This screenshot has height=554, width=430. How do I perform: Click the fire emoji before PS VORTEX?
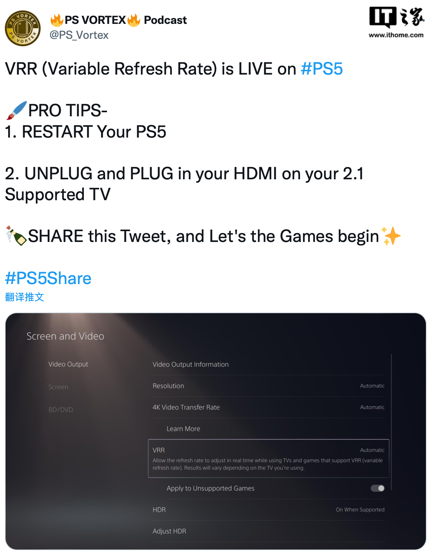(x=57, y=20)
